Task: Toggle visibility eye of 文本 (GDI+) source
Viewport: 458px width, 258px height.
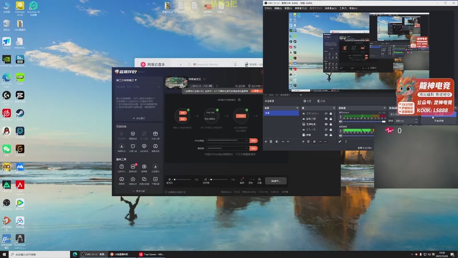Action: [326, 114]
